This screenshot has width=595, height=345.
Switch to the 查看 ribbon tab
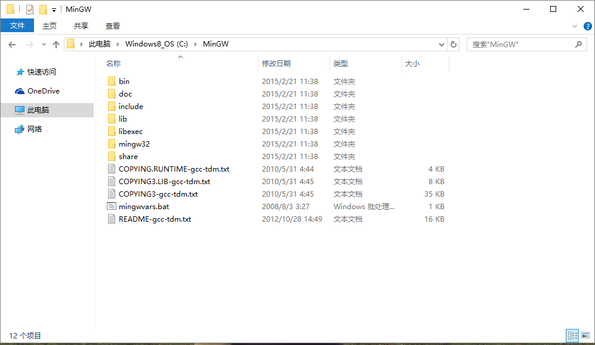click(113, 26)
